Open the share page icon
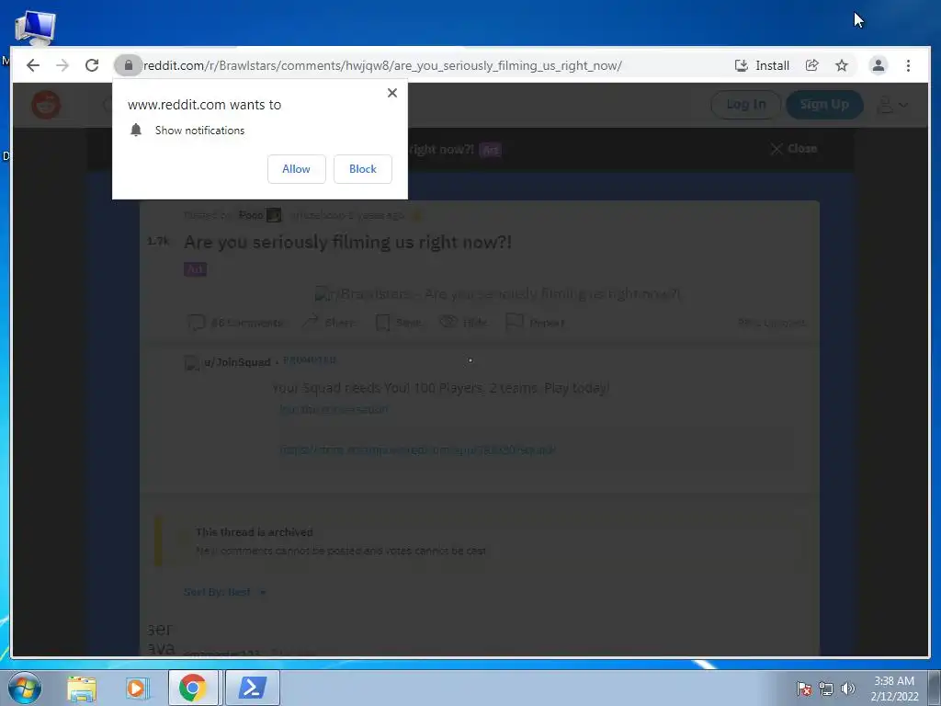This screenshot has width=941, height=706. coord(812,65)
